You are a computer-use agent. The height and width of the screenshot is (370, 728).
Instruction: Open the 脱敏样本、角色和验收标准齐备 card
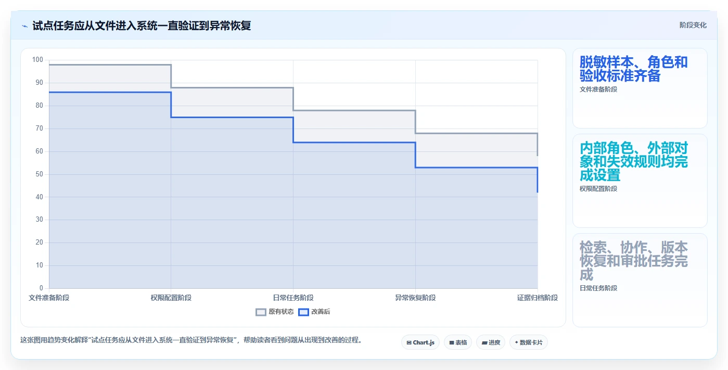click(x=640, y=88)
